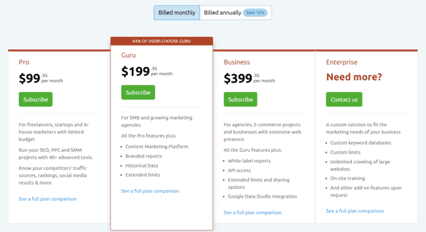
Task: Click the Pro plan title
Action: point(24,62)
